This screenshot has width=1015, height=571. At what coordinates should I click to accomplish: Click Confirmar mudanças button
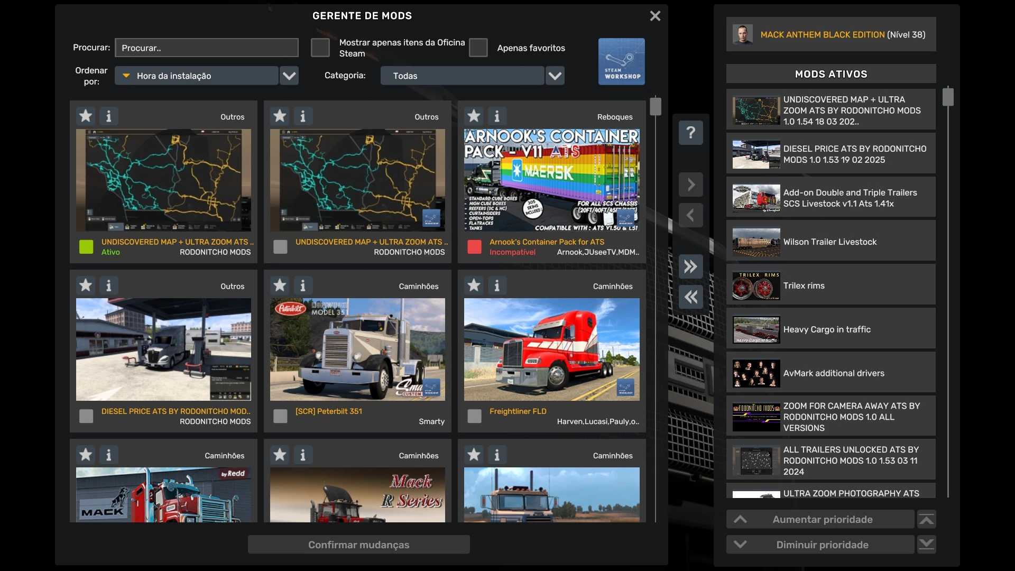click(358, 545)
